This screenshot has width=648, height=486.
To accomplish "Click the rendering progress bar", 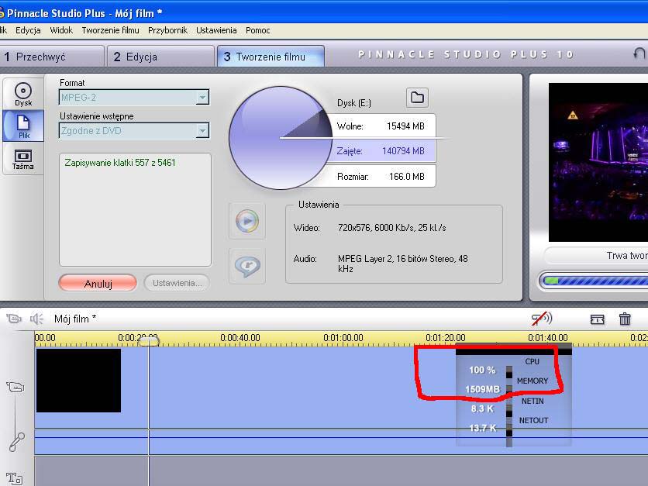I will click(x=594, y=281).
